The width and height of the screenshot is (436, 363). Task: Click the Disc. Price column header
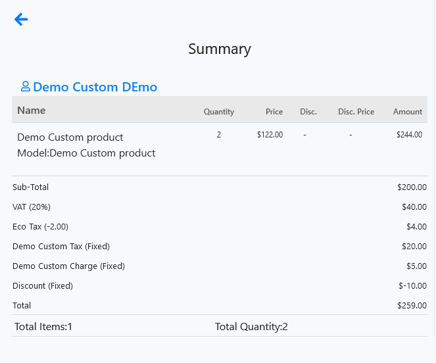[x=356, y=112]
